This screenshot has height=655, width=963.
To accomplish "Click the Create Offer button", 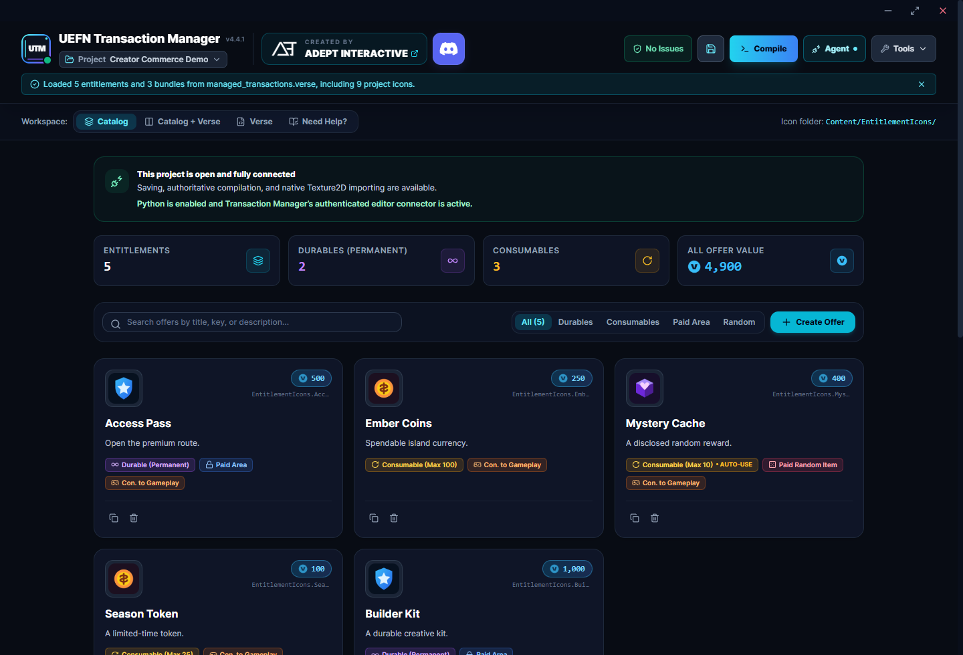I will pyautogui.click(x=813, y=322).
